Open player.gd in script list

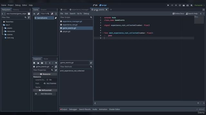pyautogui.click(x=66, y=31)
